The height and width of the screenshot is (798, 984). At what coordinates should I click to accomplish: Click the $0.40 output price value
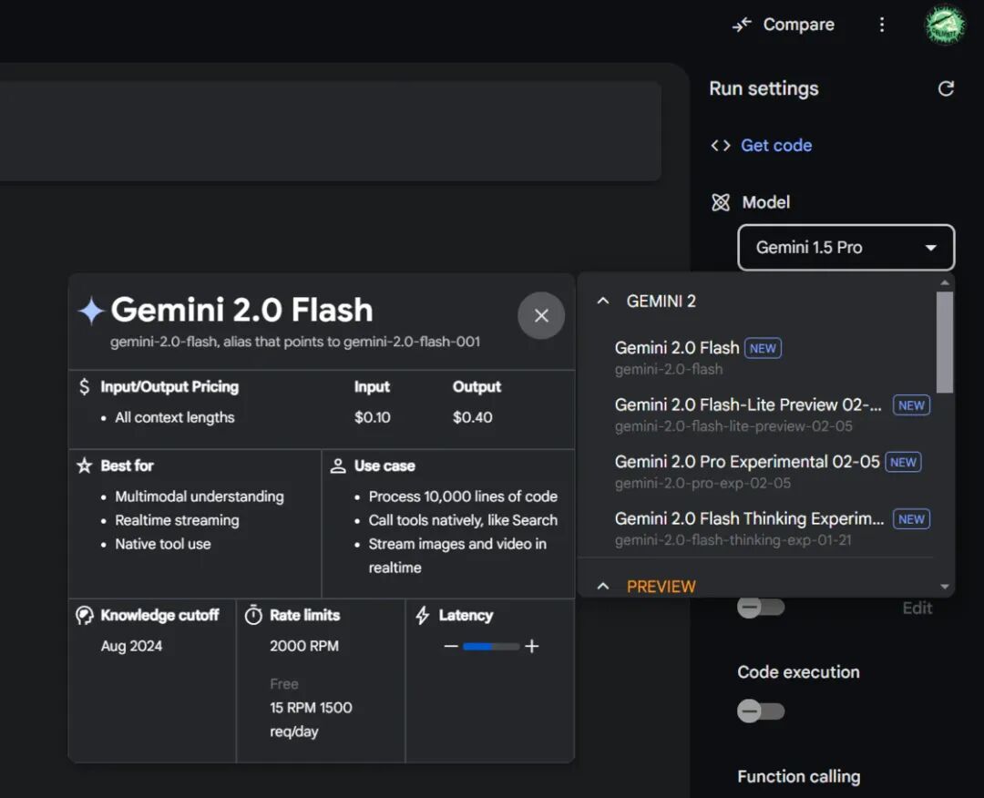pyautogui.click(x=473, y=418)
